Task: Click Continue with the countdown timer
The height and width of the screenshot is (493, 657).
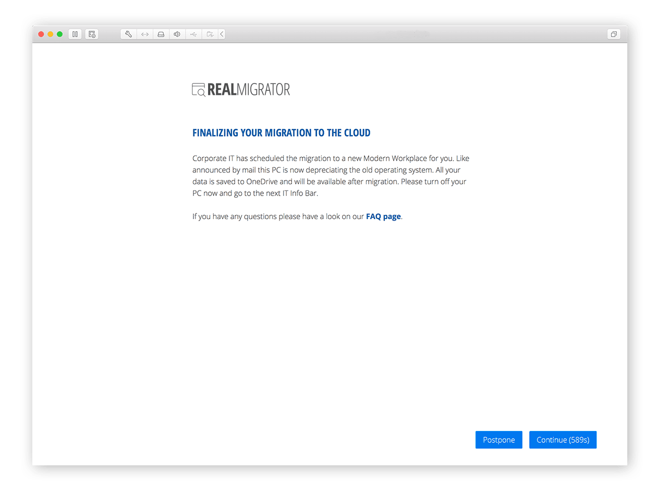Action: (563, 440)
